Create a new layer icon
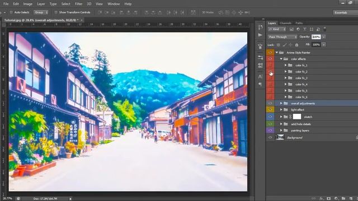 pyautogui.click(x=351, y=199)
